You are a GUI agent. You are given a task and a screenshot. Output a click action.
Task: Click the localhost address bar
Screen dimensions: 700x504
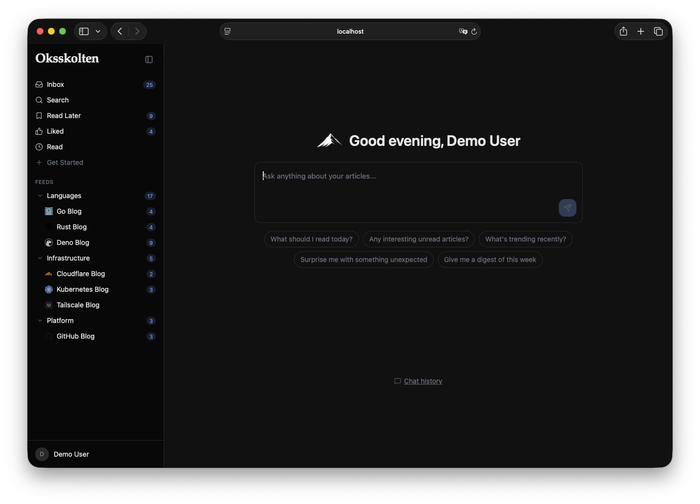pos(350,31)
